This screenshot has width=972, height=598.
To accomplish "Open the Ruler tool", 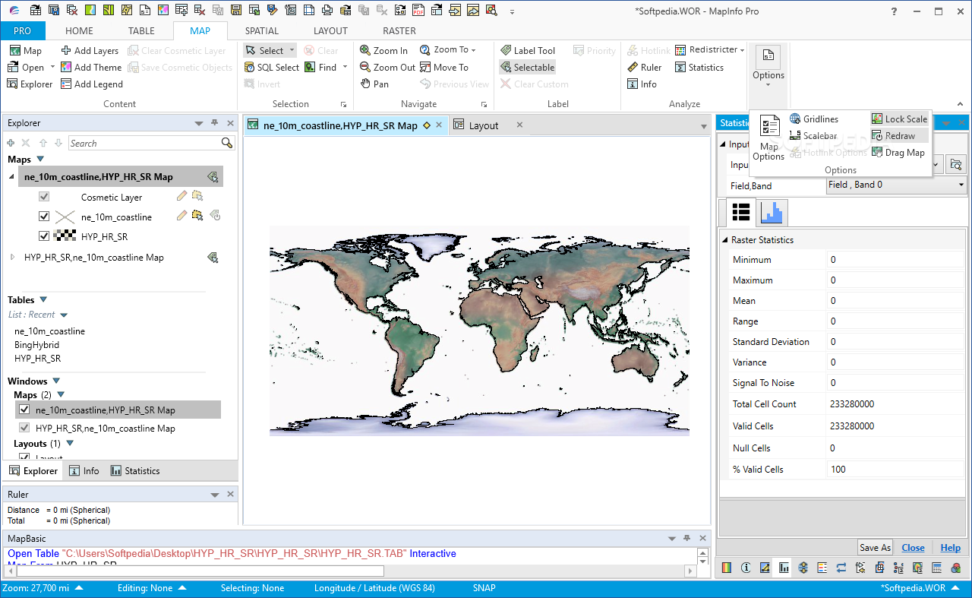I will tap(645, 68).
